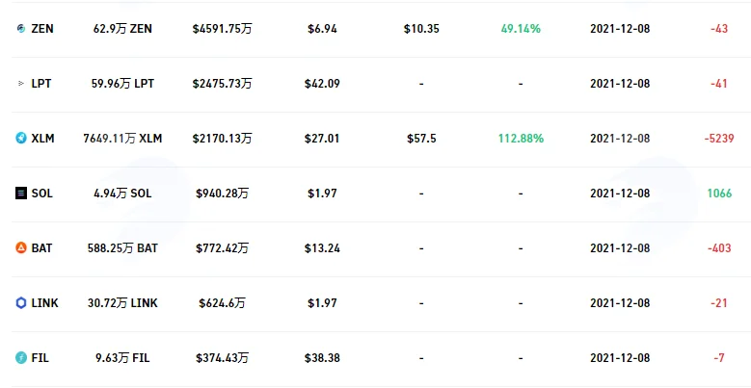The height and width of the screenshot is (388, 751).
Task: Click the -5239 XLM change value
Action: 719,139
